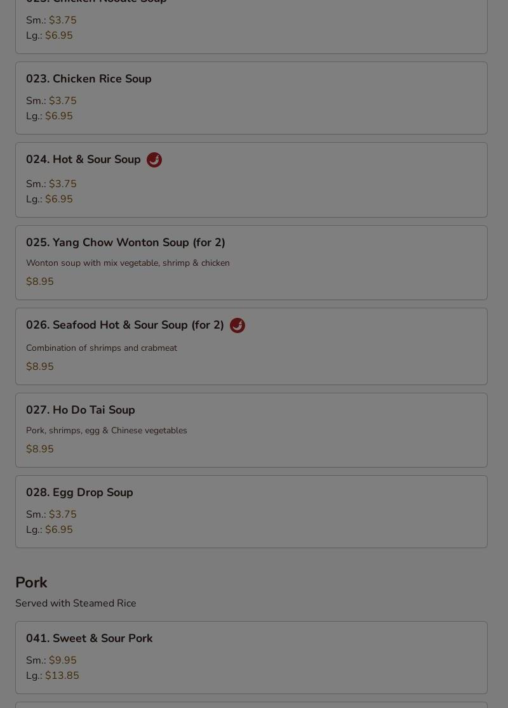Click the Combination of shrimps and crabmeat description

pyautogui.click(x=102, y=348)
